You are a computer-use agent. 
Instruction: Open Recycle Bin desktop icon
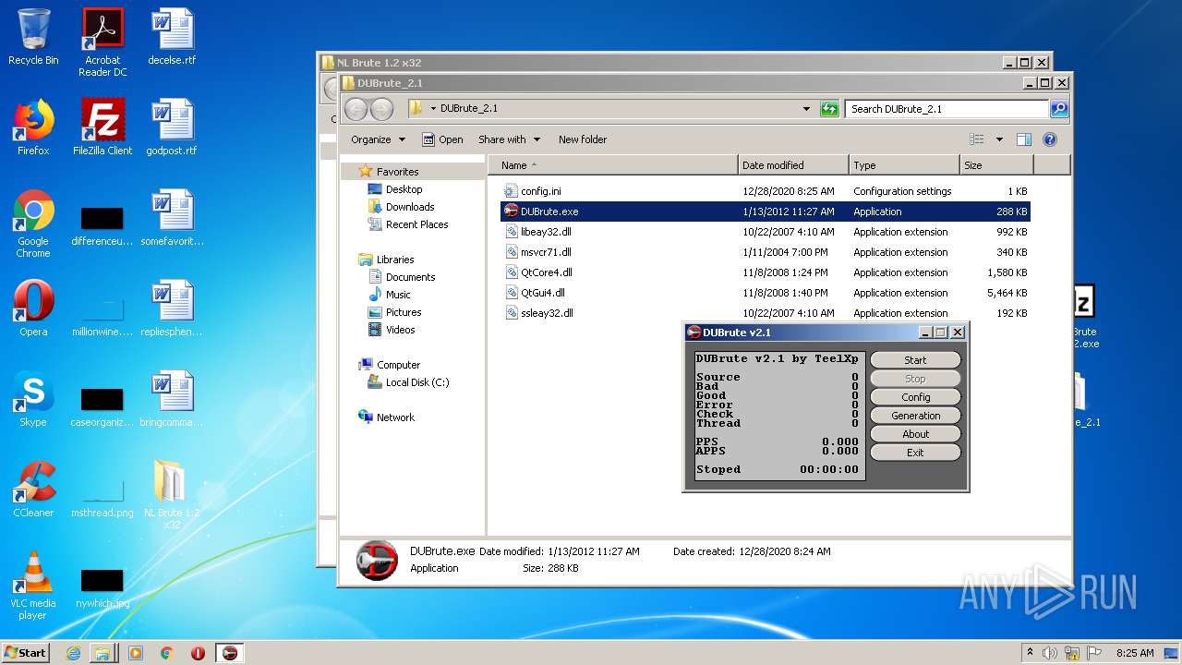coord(33,37)
